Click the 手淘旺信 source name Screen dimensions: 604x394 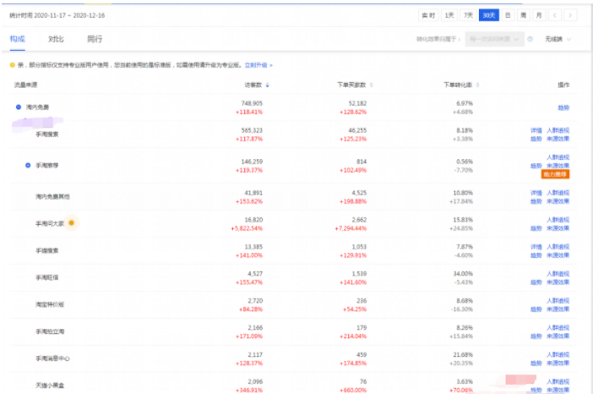coord(47,277)
